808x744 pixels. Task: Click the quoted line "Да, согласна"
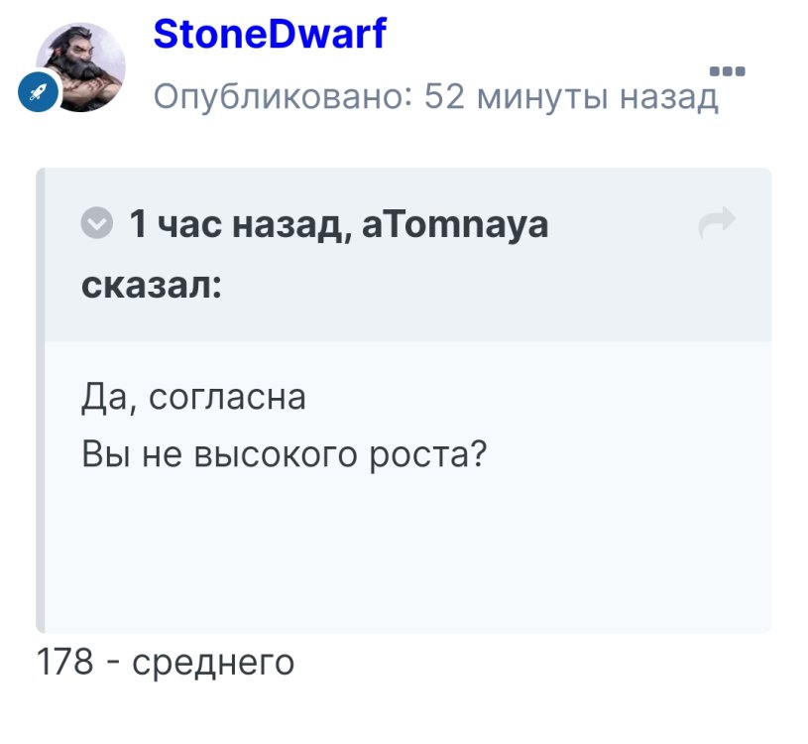click(193, 398)
